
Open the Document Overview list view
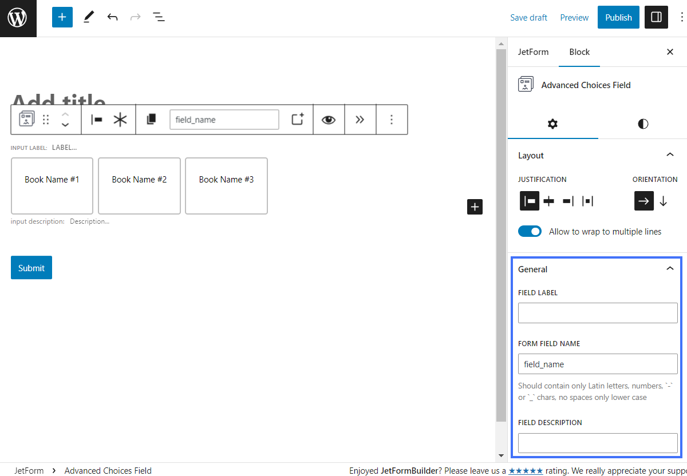pyautogui.click(x=159, y=17)
